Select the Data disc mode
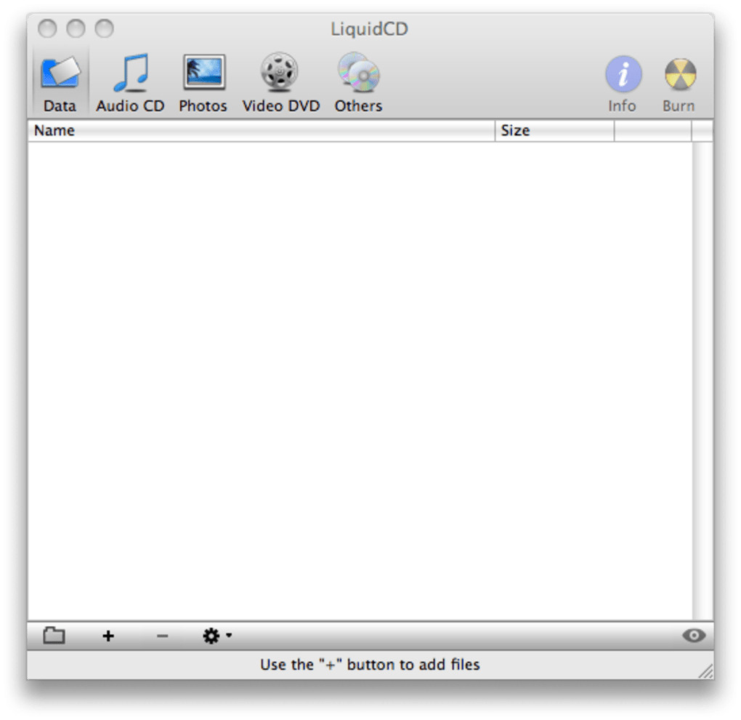This screenshot has width=741, height=720. point(60,83)
